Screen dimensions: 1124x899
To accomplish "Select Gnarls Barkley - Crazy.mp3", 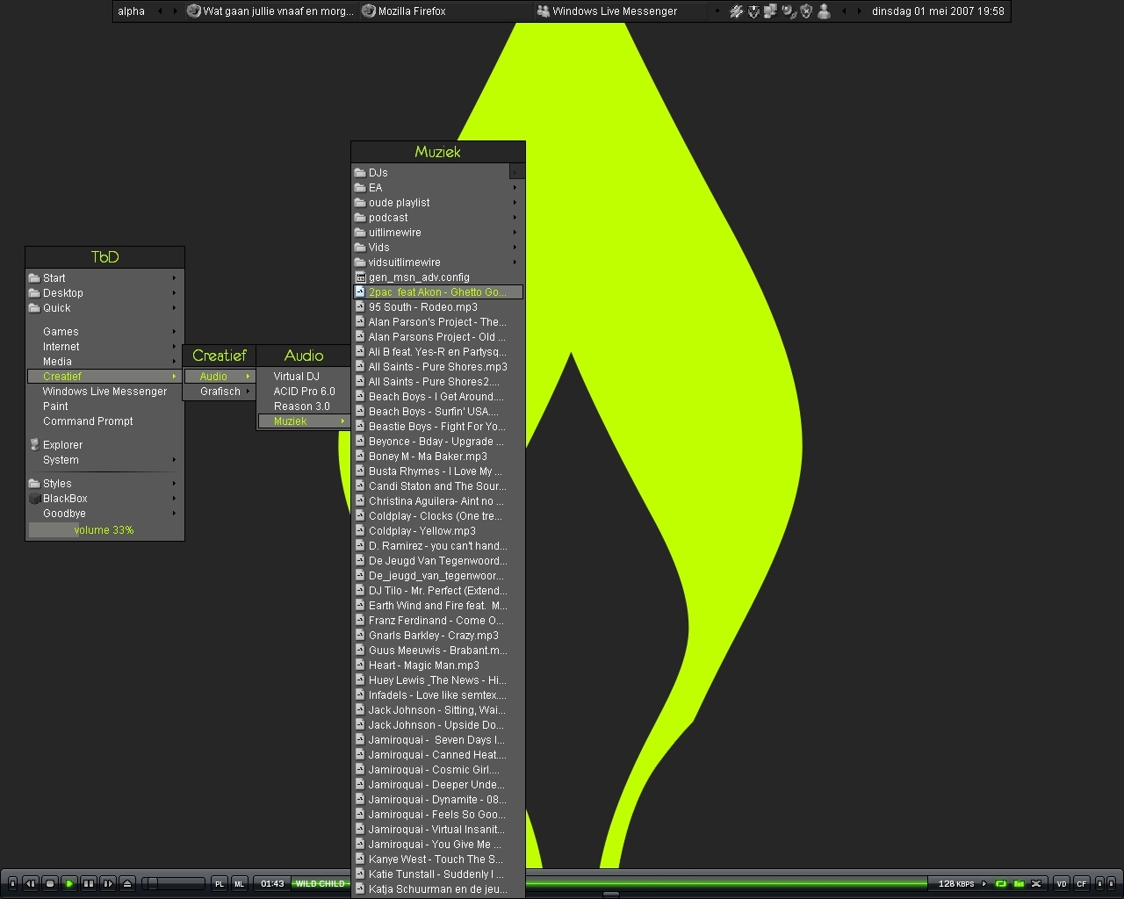I will click(438, 636).
